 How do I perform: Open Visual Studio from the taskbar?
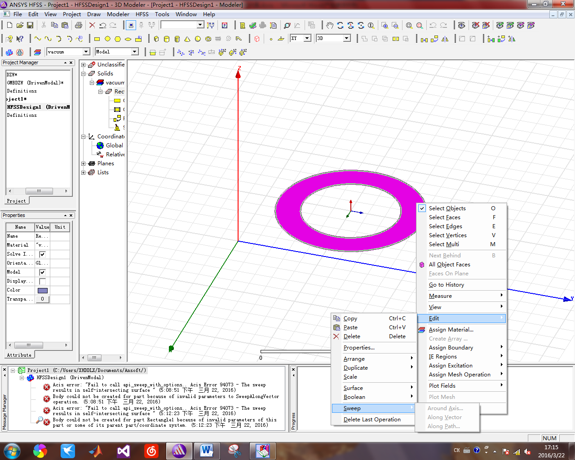124,451
